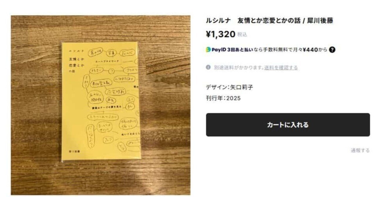376x197 pixels.
Task: Click the PayID logo icon
Action: (208, 50)
